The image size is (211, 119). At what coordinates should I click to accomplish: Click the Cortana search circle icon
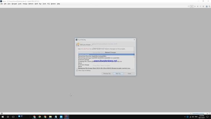click(8, 117)
